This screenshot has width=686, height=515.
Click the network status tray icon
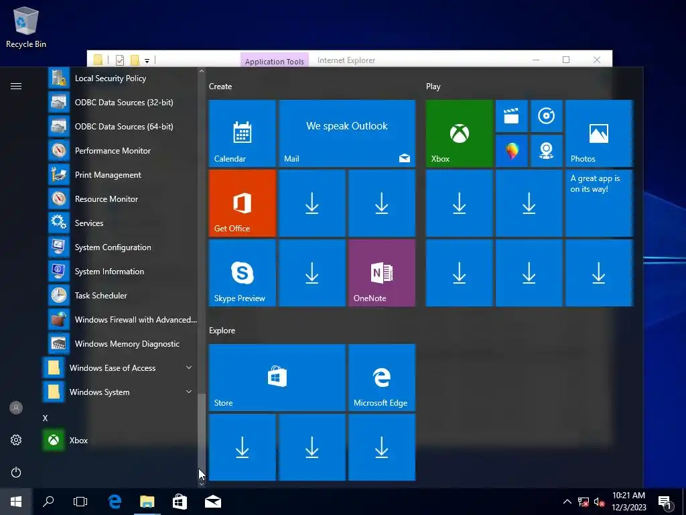[584, 502]
